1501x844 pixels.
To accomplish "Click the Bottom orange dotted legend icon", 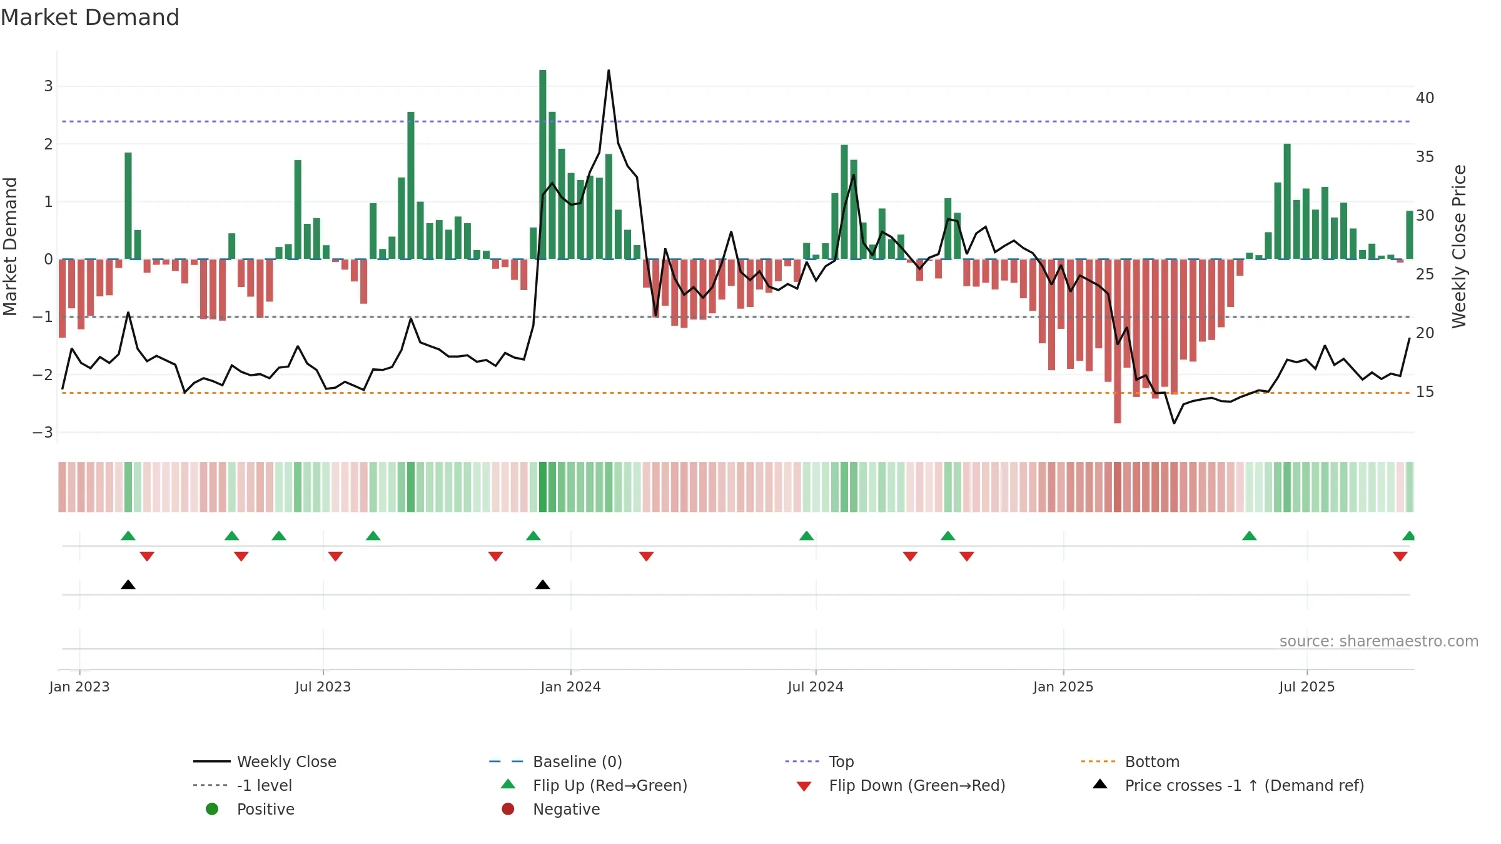I will coord(1098,761).
